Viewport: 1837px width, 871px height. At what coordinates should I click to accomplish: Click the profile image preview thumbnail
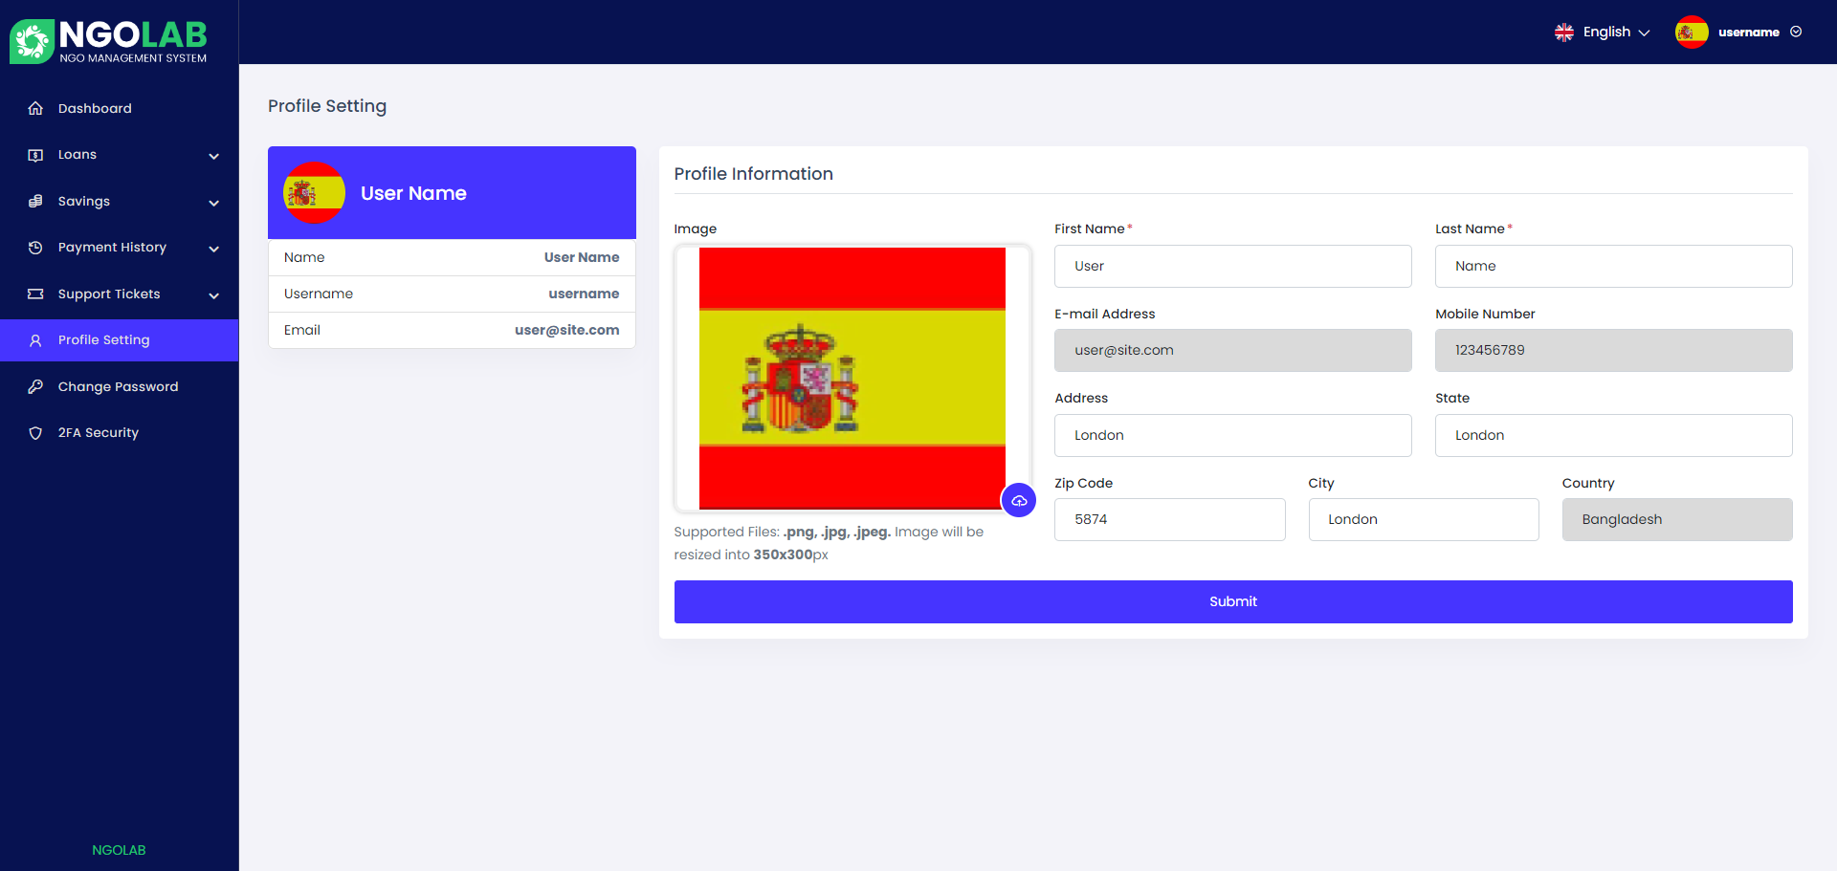point(852,379)
